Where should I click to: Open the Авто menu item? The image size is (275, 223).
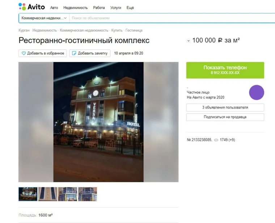(54, 8)
